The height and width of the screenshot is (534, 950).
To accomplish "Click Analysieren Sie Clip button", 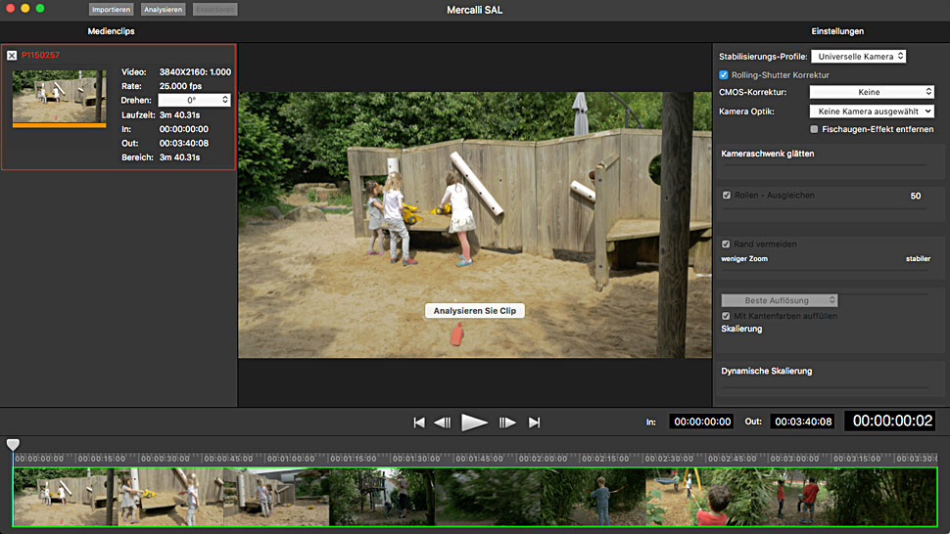I will (475, 310).
